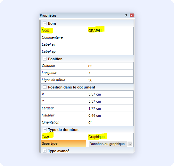Collapse the Position section

point(45,59)
